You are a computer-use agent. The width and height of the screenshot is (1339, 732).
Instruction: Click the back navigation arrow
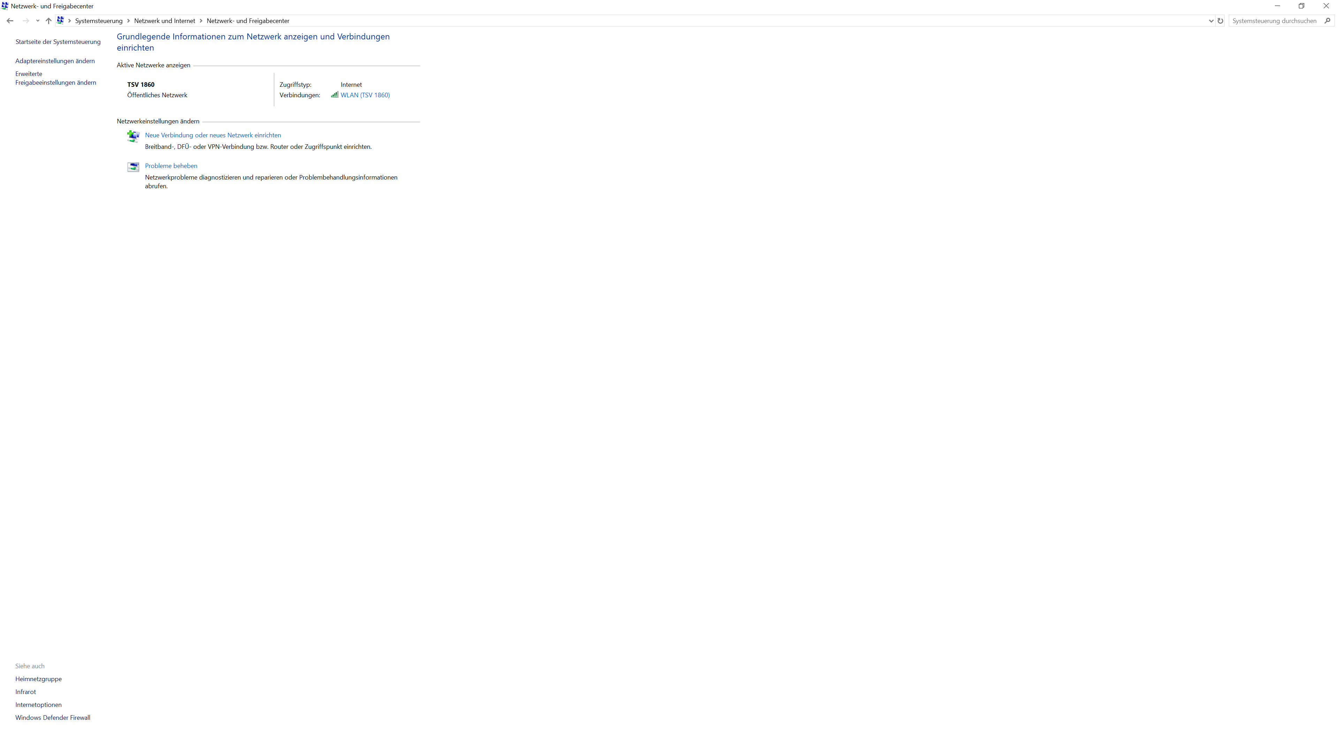pos(10,21)
